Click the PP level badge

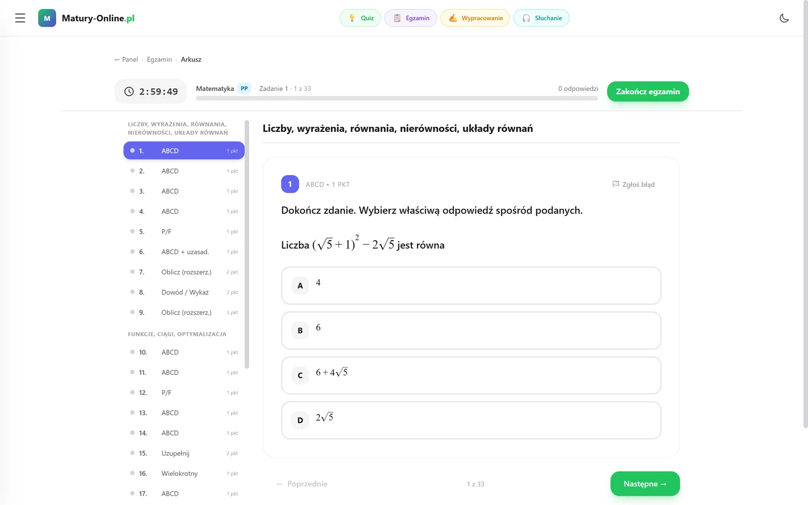pyautogui.click(x=244, y=89)
